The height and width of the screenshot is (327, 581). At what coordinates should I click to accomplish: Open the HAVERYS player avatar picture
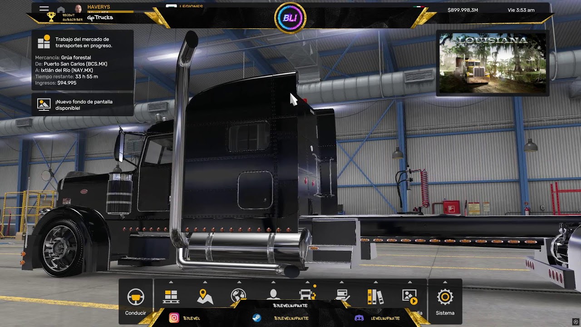78,9
